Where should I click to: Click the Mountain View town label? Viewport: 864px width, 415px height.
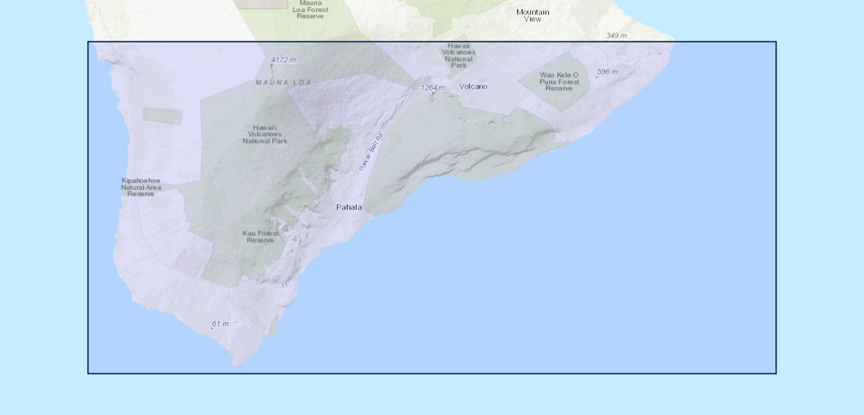532,15
